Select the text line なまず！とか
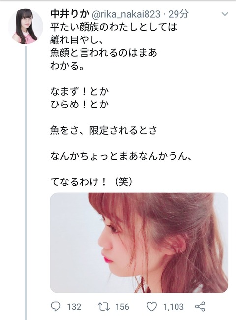Viewport: 236px width, 320px height. (x=79, y=92)
